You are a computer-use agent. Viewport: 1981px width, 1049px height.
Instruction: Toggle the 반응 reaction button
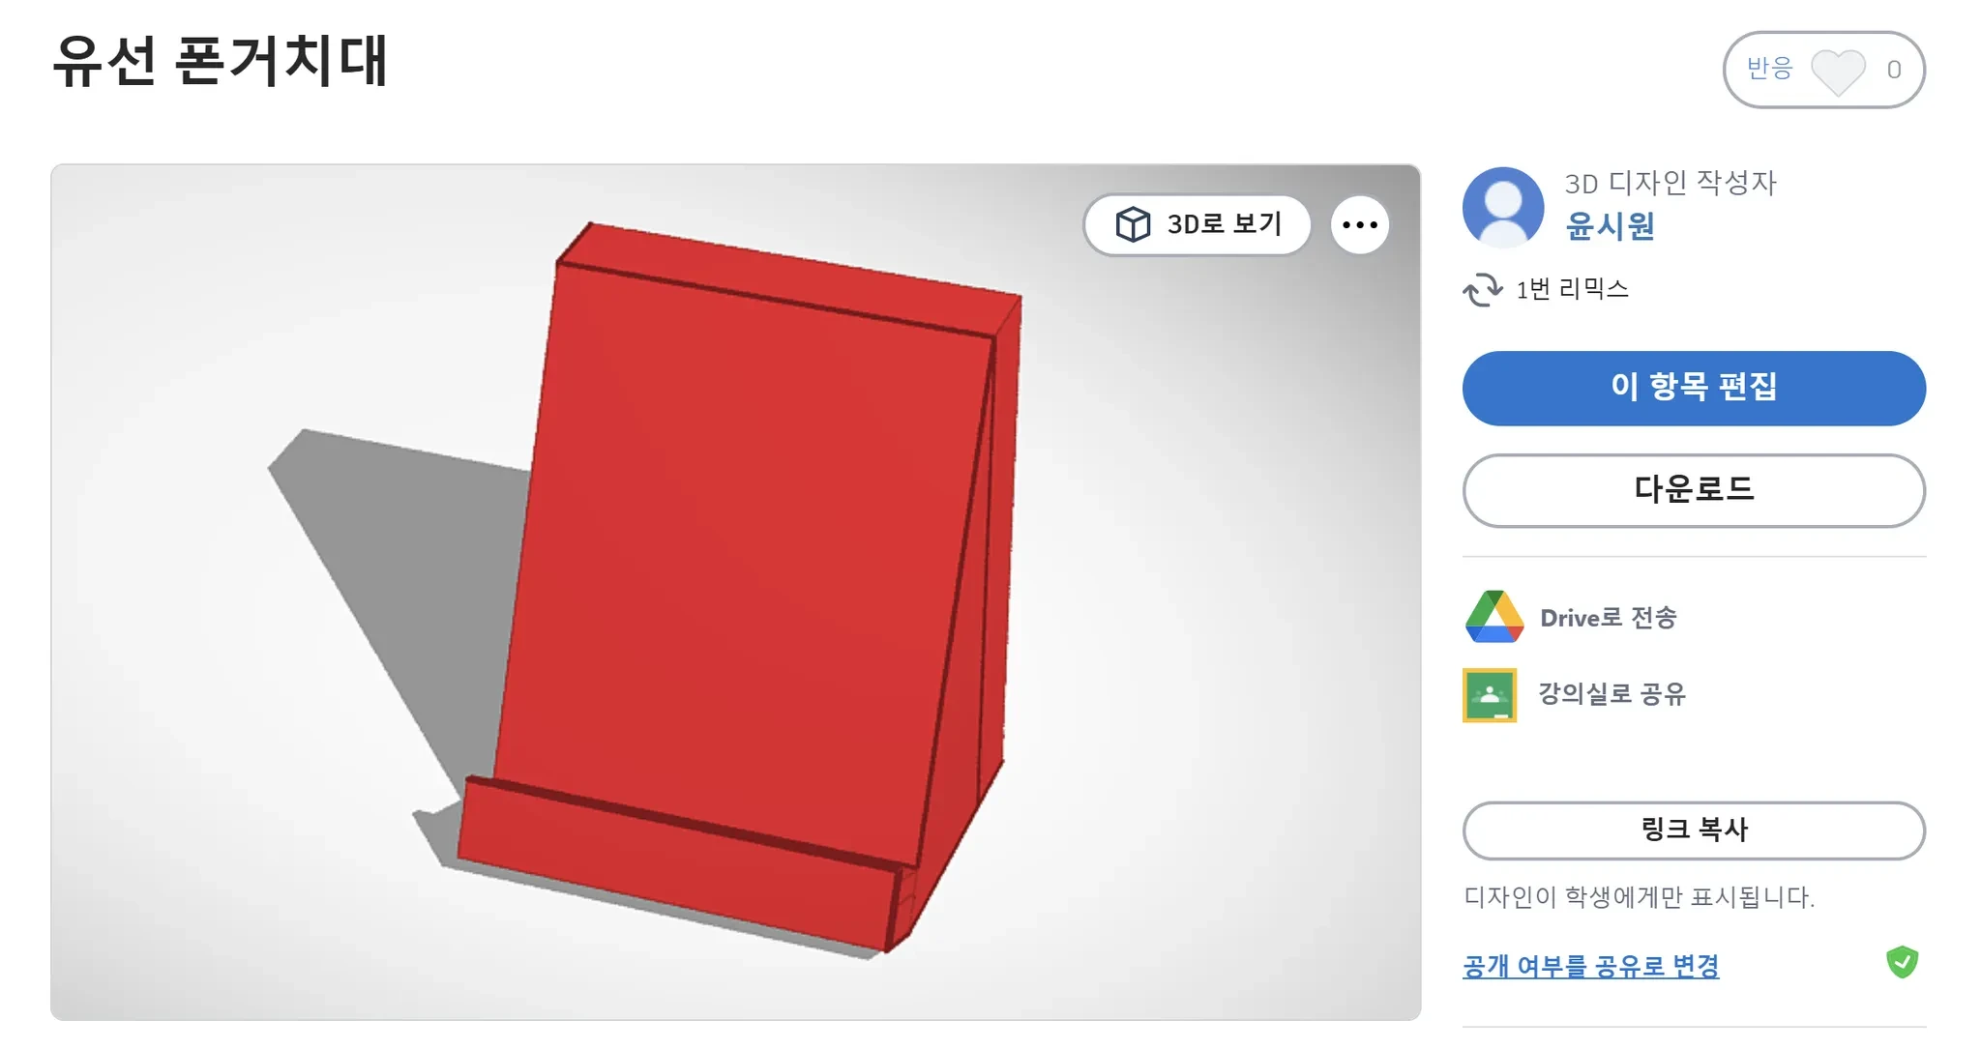[1823, 70]
